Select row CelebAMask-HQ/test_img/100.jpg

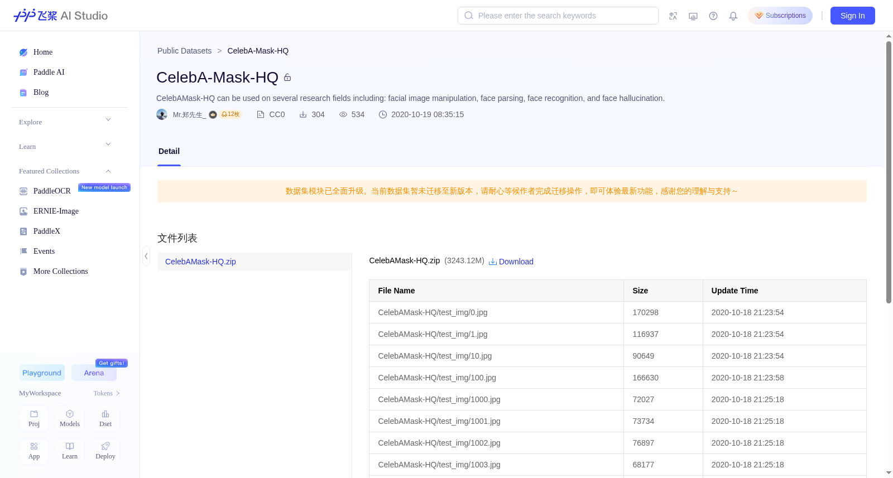click(618, 378)
